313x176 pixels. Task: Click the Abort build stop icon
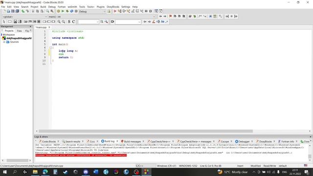pos(76,11)
